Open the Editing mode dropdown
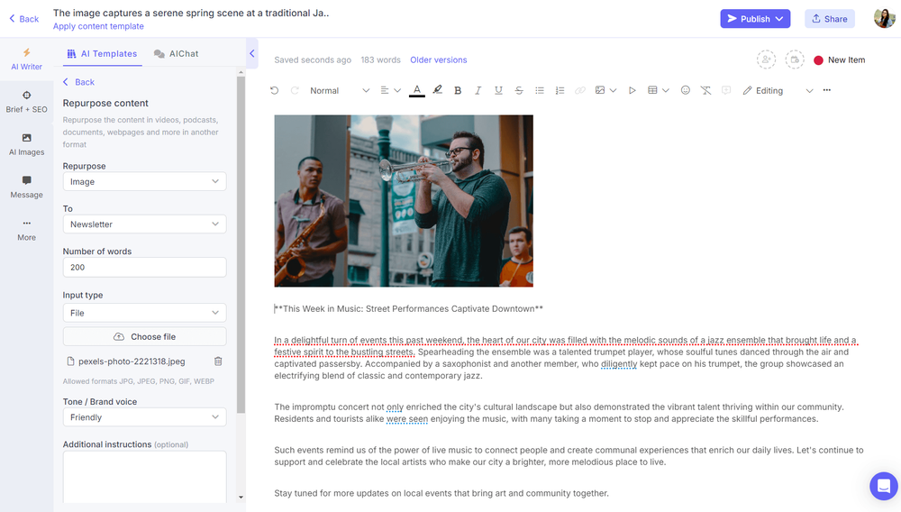The height and width of the screenshot is (512, 901). [778, 91]
